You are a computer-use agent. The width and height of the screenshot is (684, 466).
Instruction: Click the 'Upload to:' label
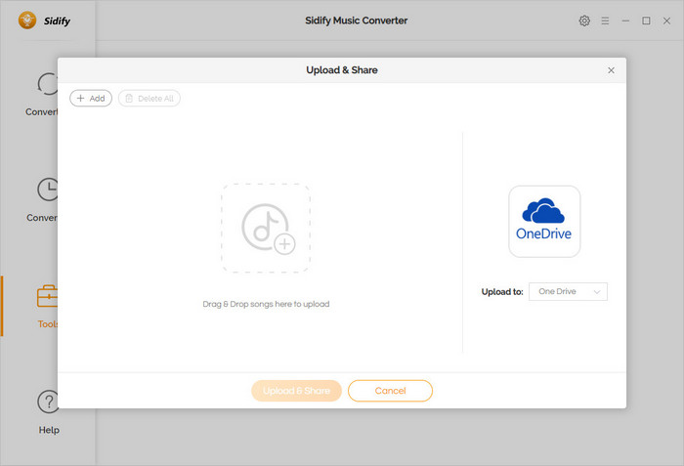click(502, 292)
